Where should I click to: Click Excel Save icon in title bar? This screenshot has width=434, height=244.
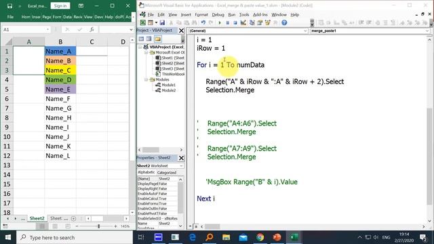9,6
